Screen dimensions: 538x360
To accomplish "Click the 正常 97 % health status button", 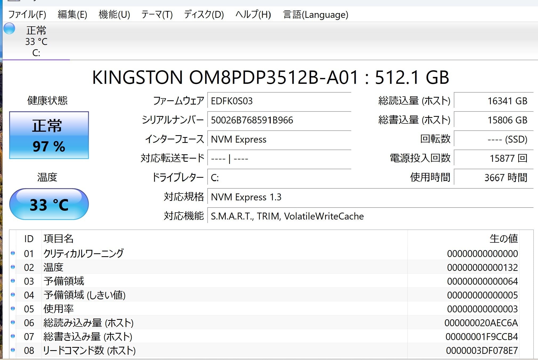I will click(49, 135).
